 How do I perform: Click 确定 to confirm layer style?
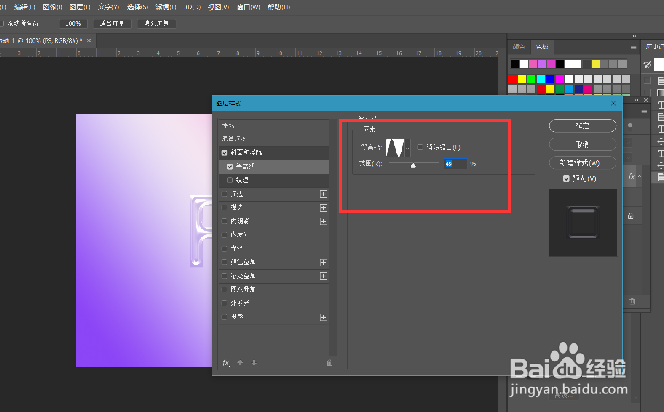[583, 126]
